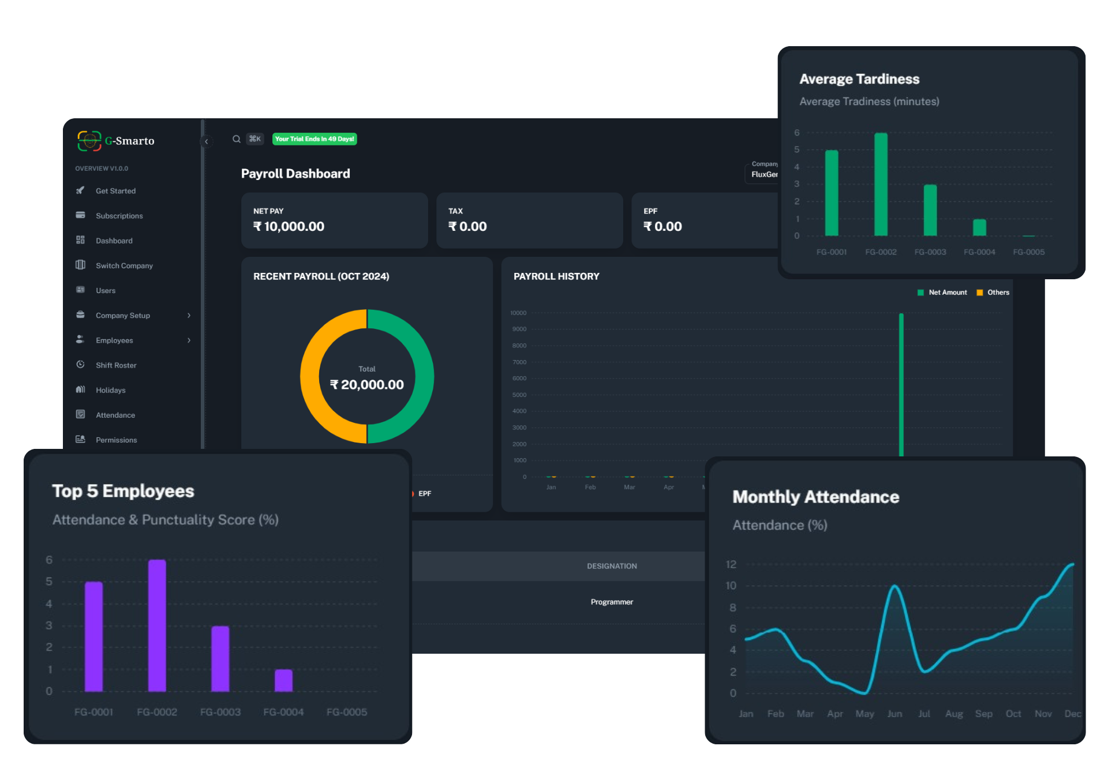The image size is (1108, 772).
Task: Click the Users sidebar icon
Action: click(x=80, y=290)
